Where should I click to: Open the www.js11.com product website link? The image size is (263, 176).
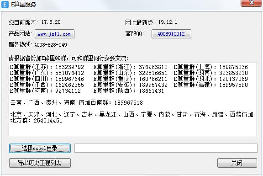coord(54,34)
